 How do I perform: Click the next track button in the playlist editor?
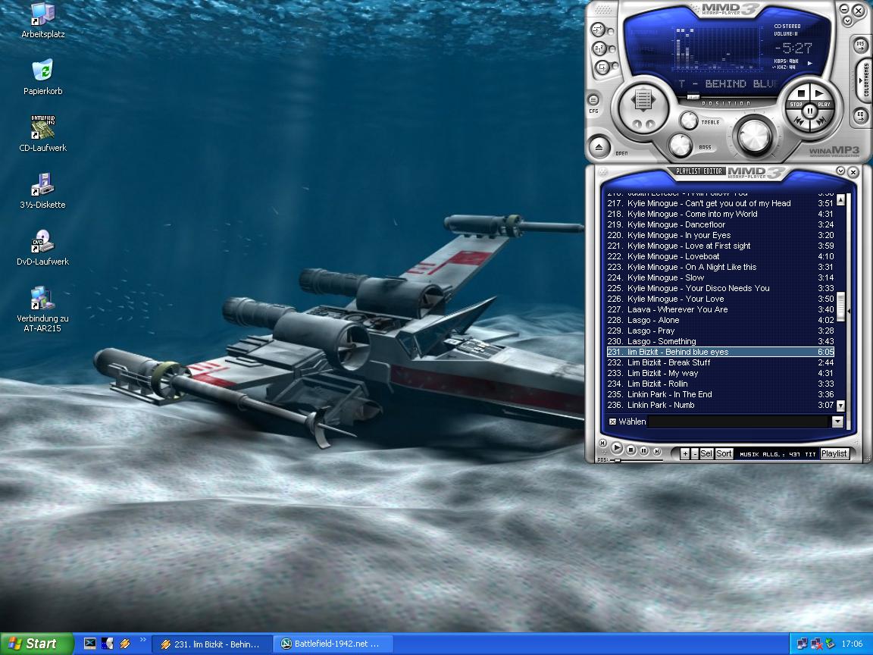pyautogui.click(x=657, y=451)
